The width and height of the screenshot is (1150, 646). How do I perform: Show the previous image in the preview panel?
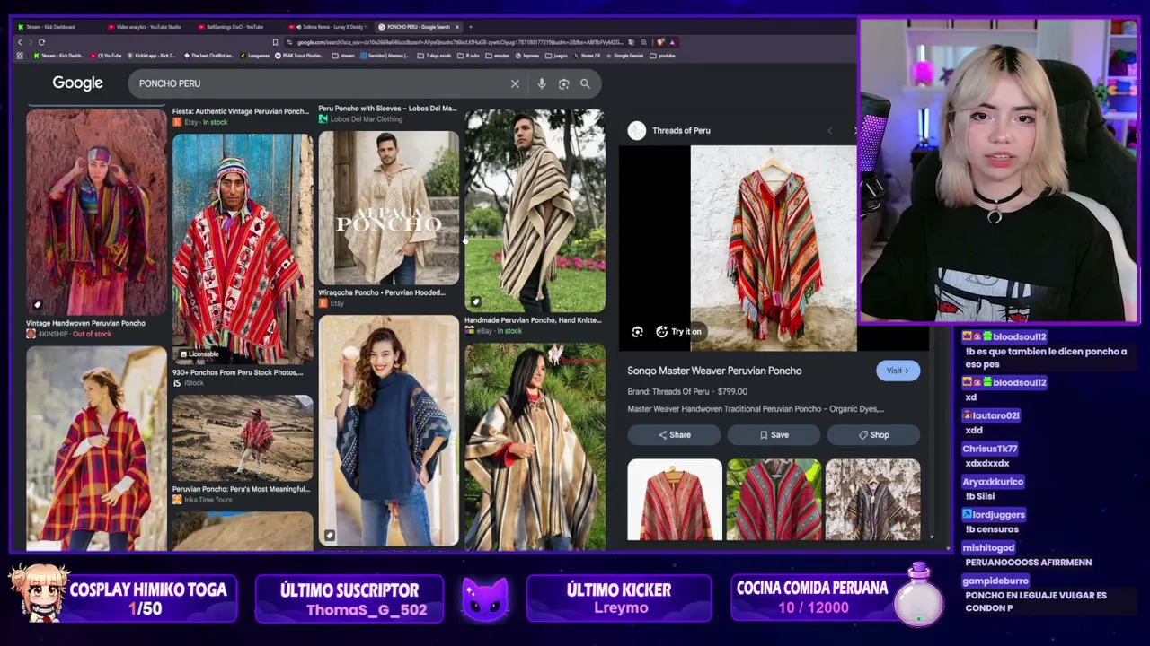point(829,131)
